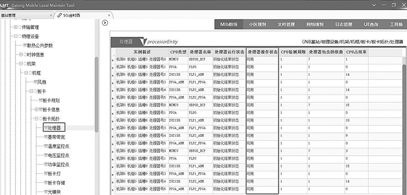Sort by the 处理器包含的核数 column header
Viewport: 407px width, 195px height.
coord(326,52)
